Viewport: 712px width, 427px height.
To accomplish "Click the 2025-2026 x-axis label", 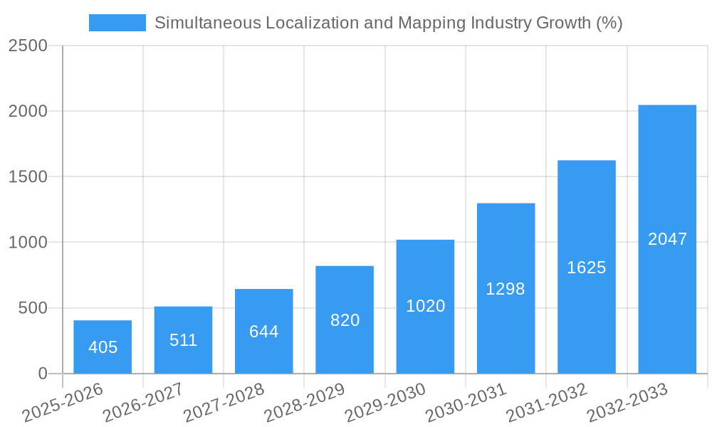I will coord(63,402).
